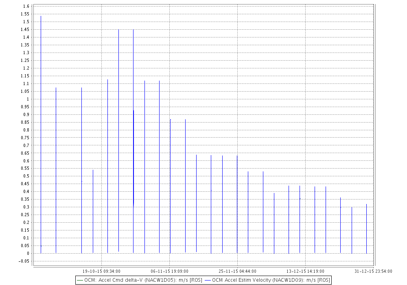Select the x-axis label 31-12-15 23:54:00
This screenshot has height=285, width=407.
click(373, 271)
